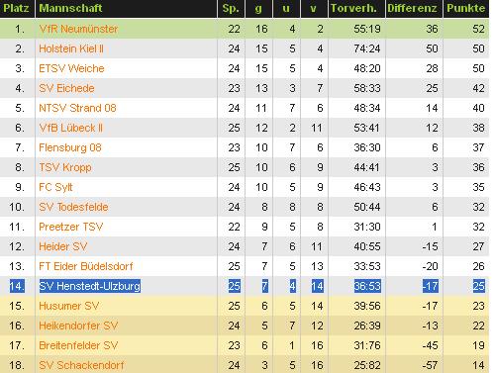Click the Punkte column header

pyautogui.click(x=465, y=8)
